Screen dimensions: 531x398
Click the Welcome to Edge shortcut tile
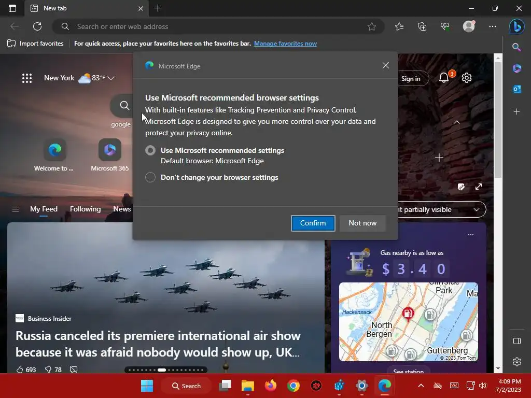click(x=54, y=154)
